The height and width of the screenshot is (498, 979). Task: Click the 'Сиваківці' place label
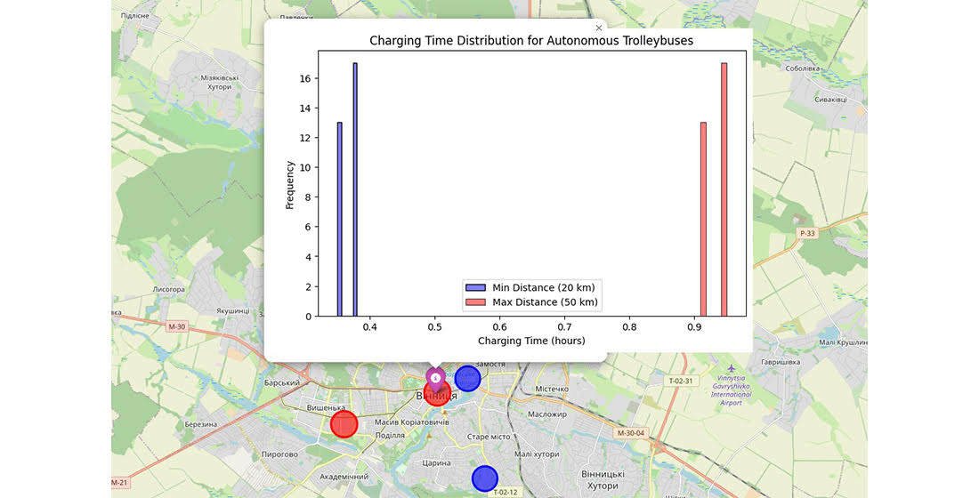point(830,100)
